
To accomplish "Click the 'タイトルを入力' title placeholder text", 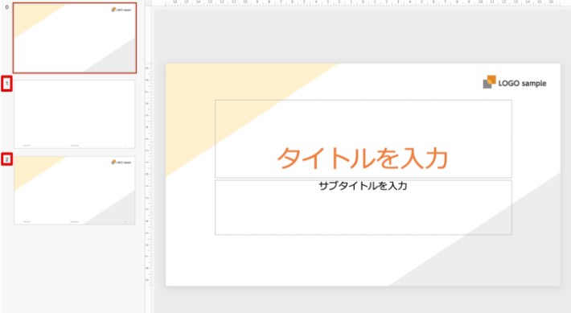I will (363, 159).
